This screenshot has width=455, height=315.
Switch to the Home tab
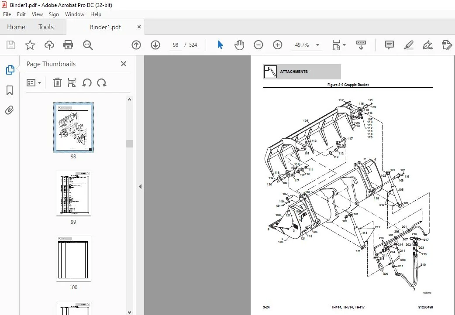click(16, 27)
